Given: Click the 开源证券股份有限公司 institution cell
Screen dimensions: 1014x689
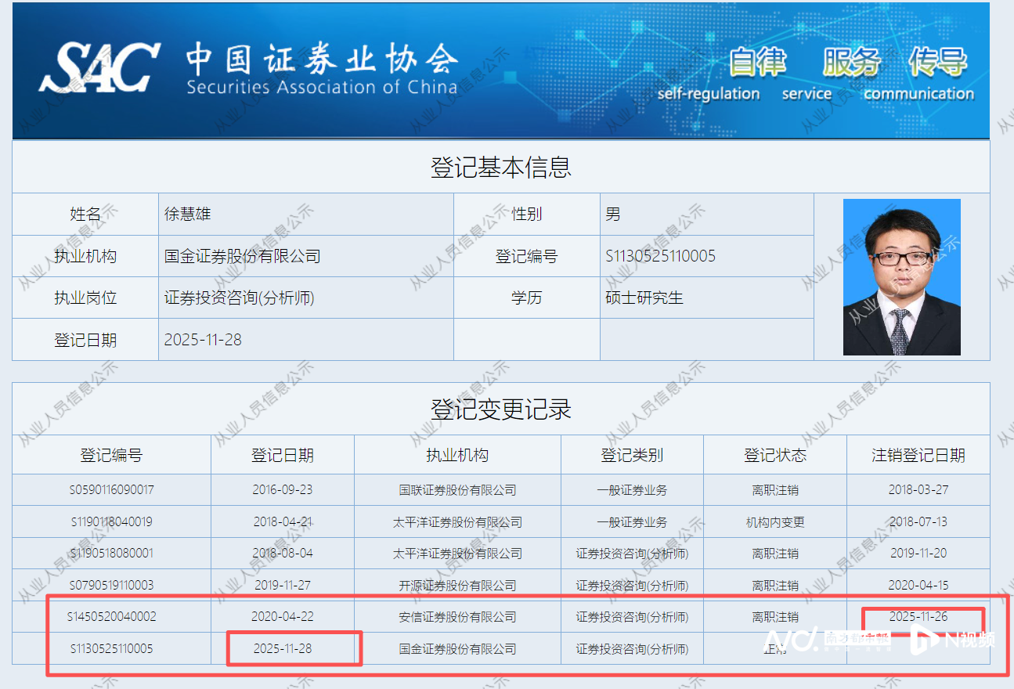Looking at the screenshot, I should [x=457, y=585].
